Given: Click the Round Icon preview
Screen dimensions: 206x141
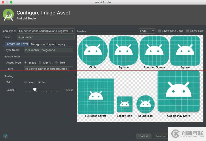Looking at the screenshot, I should pos(145,104).
